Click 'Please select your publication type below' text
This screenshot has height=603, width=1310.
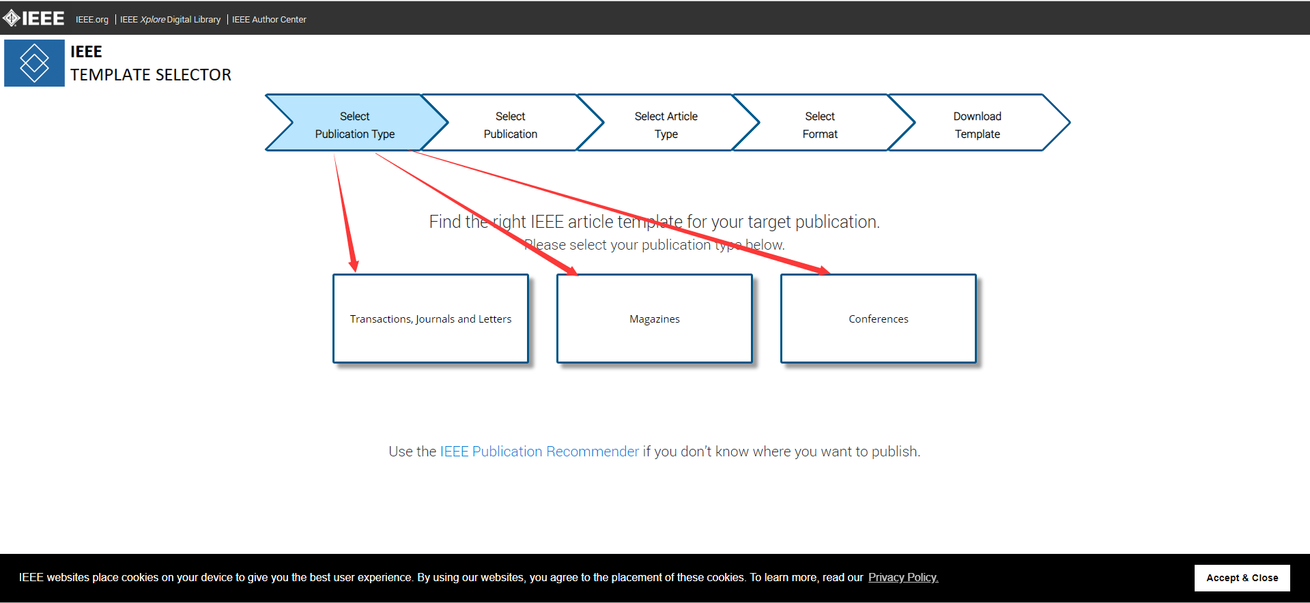(x=654, y=245)
